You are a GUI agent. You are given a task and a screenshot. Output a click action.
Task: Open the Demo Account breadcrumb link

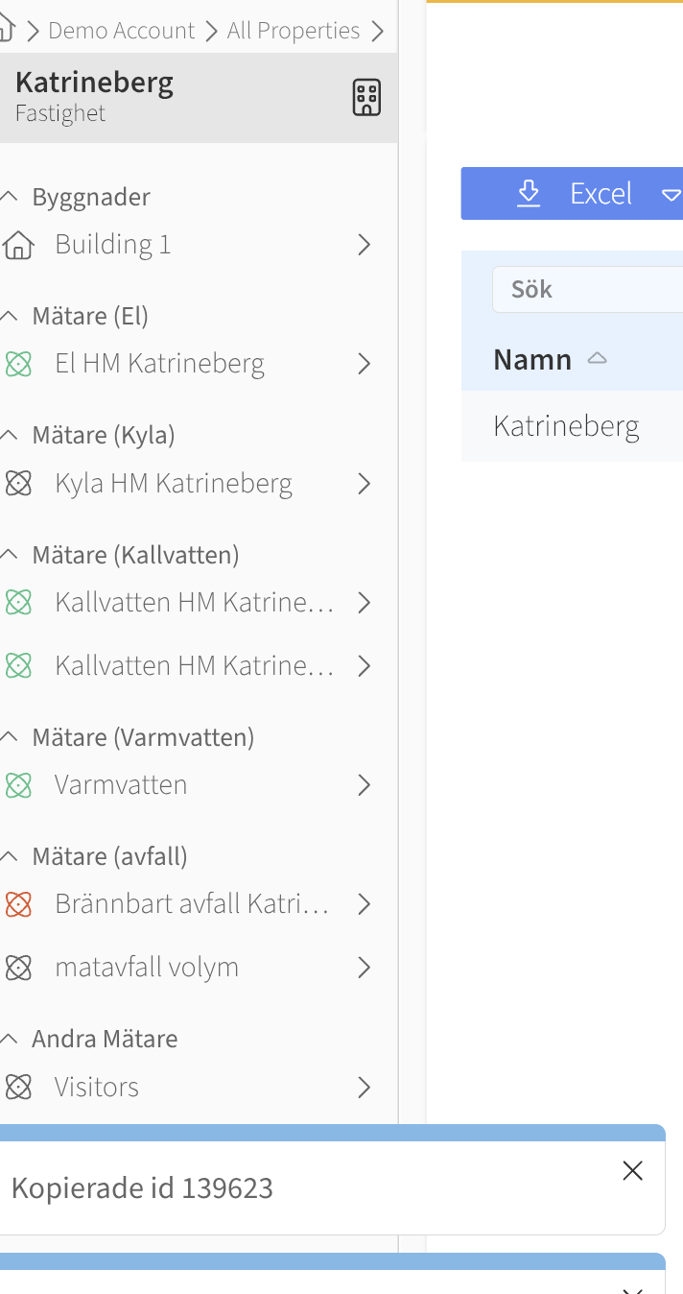(x=121, y=31)
